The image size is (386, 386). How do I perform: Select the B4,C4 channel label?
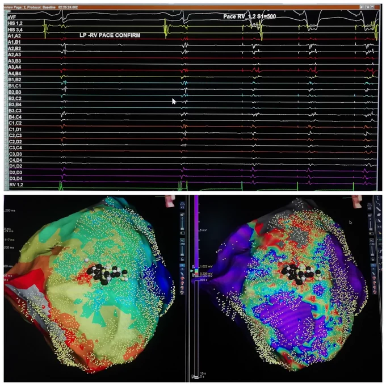tap(15, 117)
